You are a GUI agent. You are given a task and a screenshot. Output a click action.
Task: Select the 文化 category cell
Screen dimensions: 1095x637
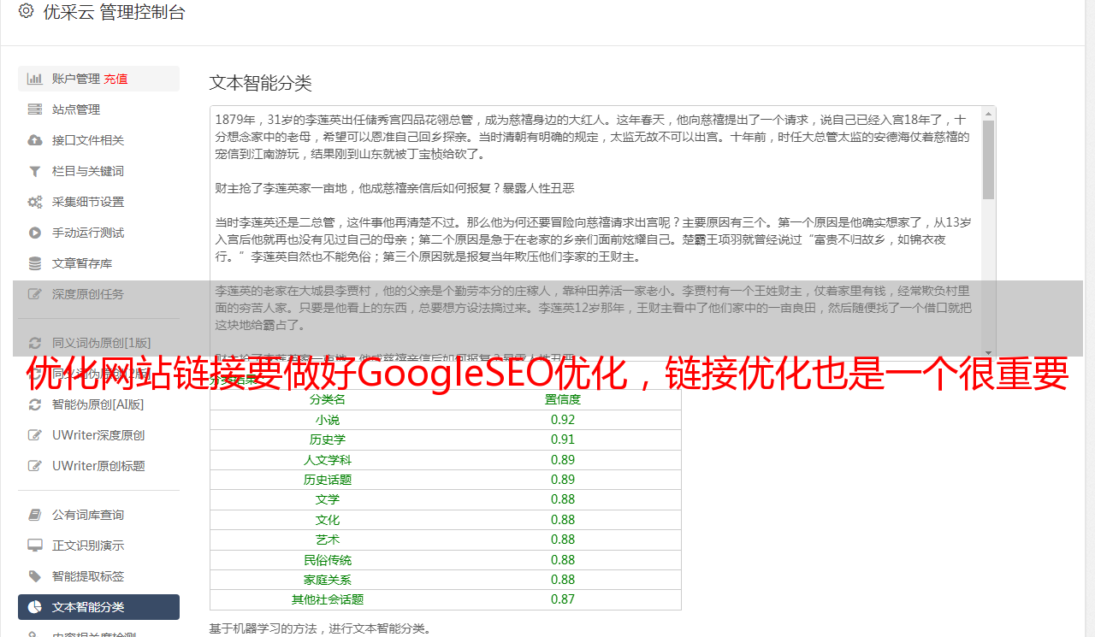(x=328, y=520)
